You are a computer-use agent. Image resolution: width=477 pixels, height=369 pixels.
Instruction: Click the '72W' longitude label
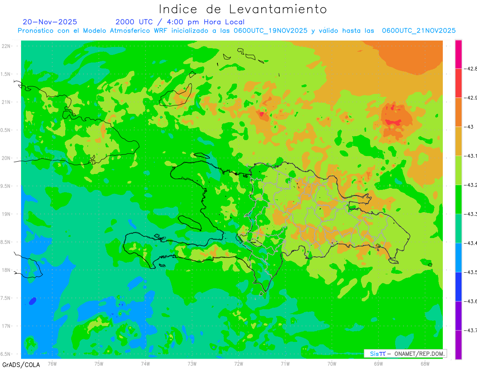tap(238, 364)
